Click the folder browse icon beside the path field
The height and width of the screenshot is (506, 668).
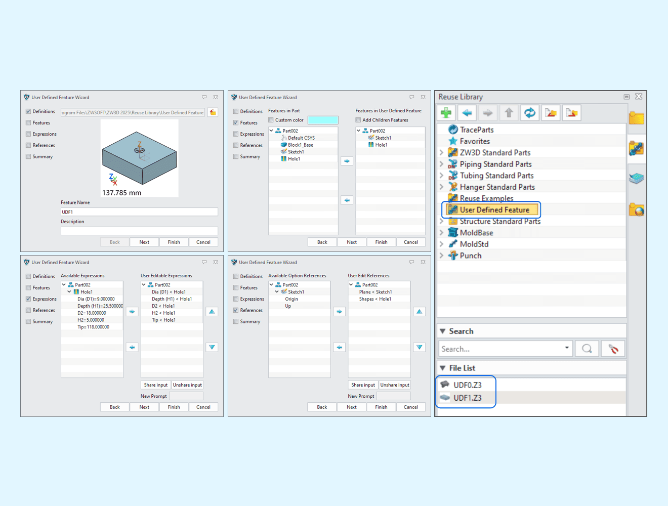click(213, 112)
